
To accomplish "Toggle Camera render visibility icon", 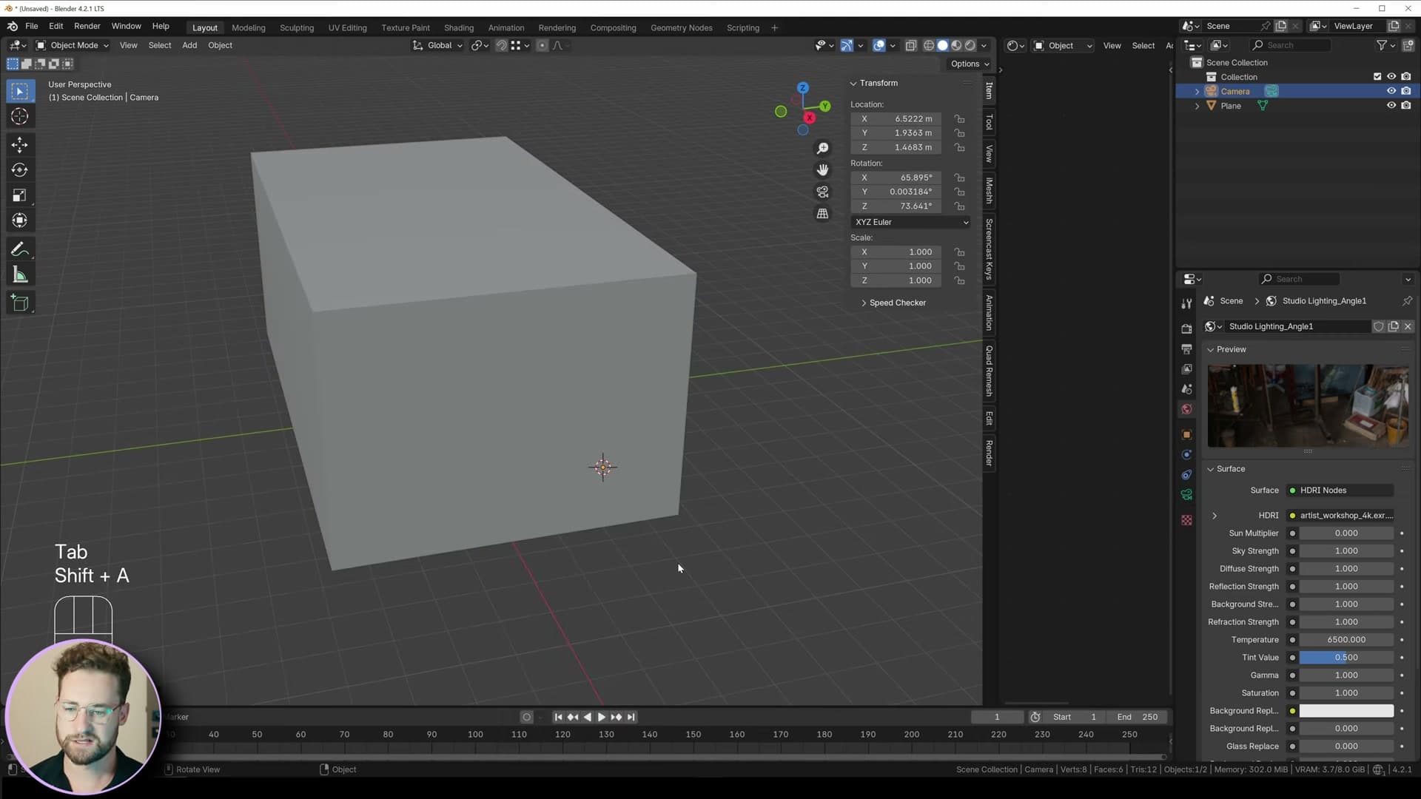I will click(x=1406, y=91).
